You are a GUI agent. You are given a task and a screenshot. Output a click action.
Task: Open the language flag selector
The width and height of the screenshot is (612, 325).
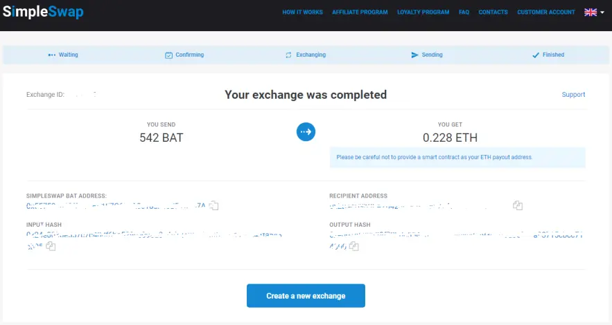pyautogui.click(x=594, y=12)
